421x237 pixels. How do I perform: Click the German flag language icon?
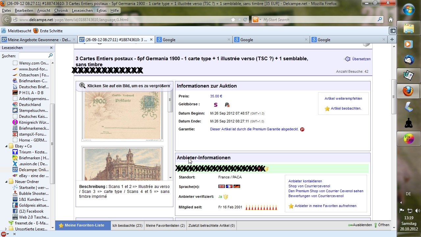(236, 186)
